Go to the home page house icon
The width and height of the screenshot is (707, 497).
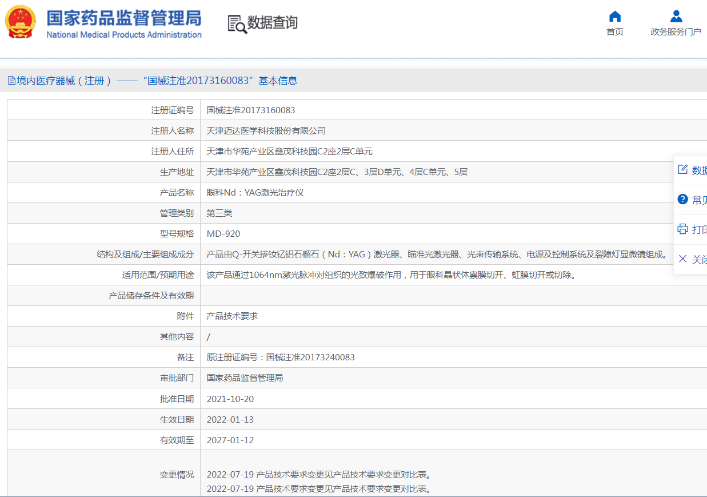[x=615, y=16]
